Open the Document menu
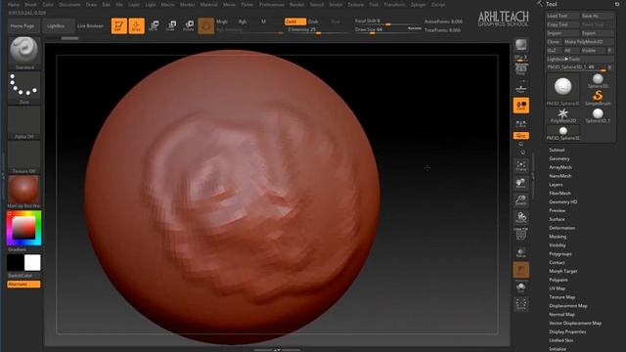 click(x=69, y=4)
